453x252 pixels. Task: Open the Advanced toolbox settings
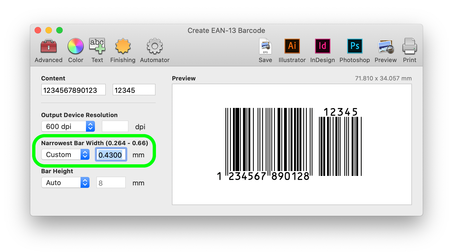48,50
